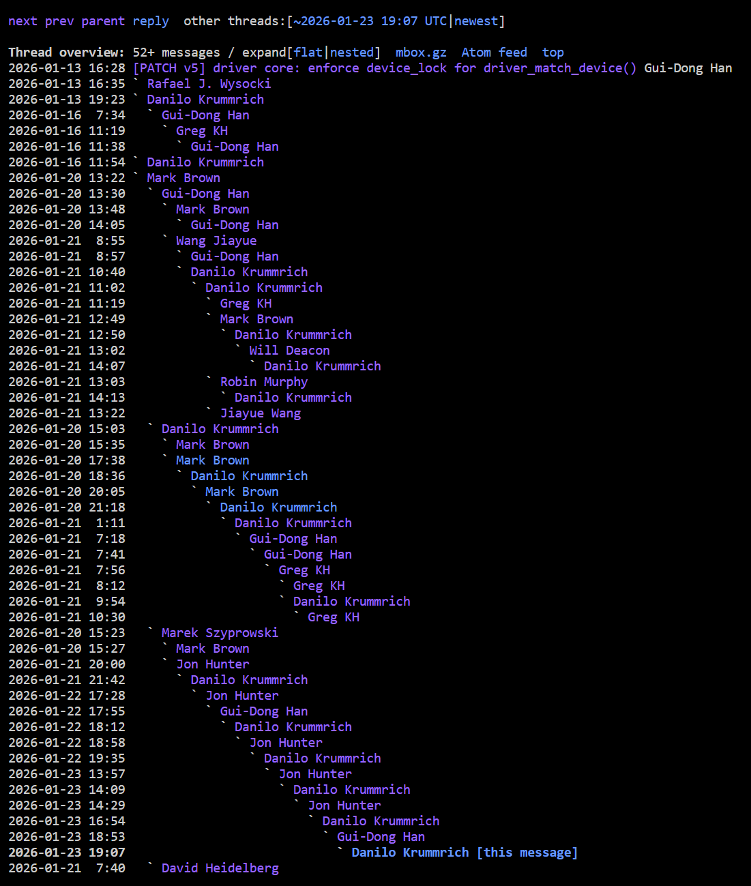Open Jon Hunter's 20:00 message
Image resolution: width=751 pixels, height=886 pixels.
tap(212, 664)
